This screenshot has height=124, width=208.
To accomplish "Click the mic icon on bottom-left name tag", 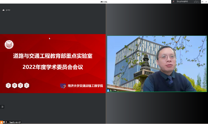I will [x=6, y=122].
